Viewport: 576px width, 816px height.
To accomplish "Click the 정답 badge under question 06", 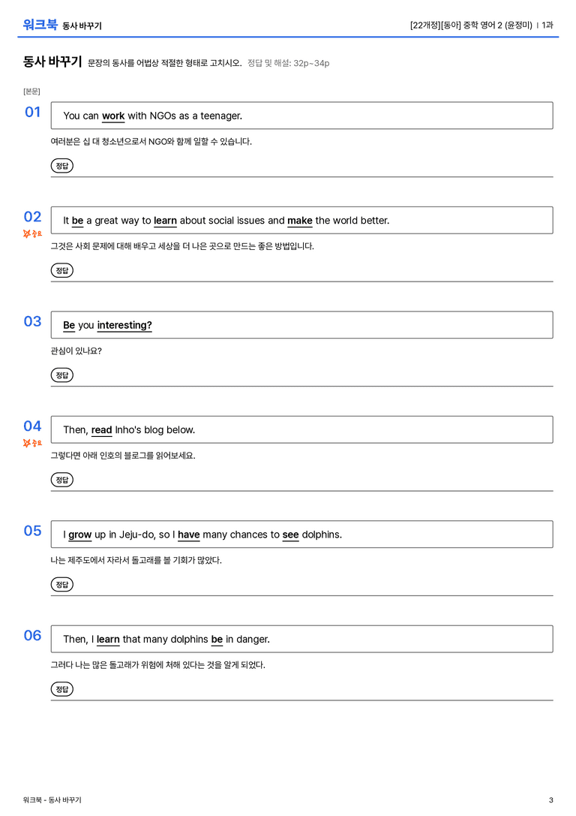I will pos(61,688).
